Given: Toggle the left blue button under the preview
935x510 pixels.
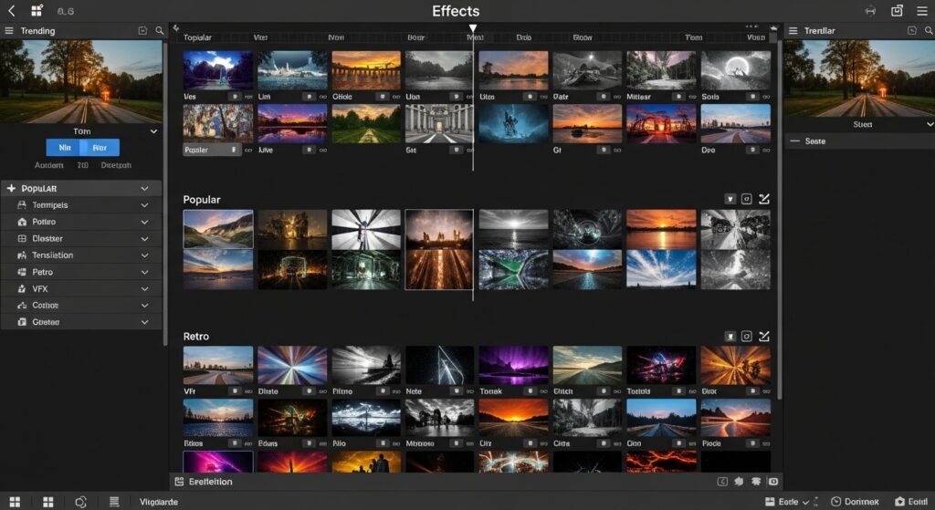Looking at the screenshot, I should [64, 147].
